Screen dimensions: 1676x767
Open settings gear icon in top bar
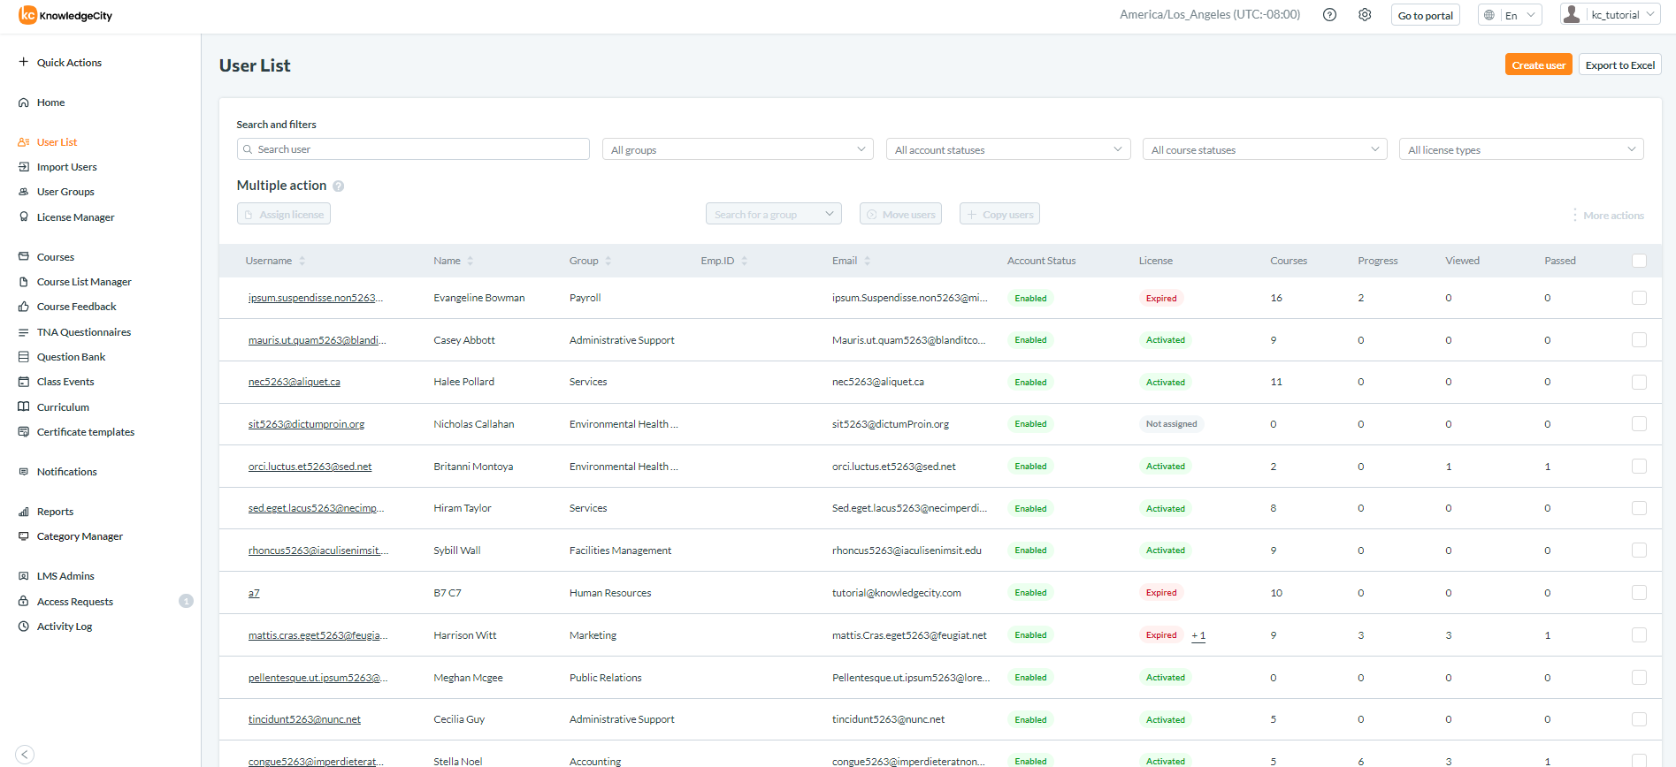(x=1365, y=15)
